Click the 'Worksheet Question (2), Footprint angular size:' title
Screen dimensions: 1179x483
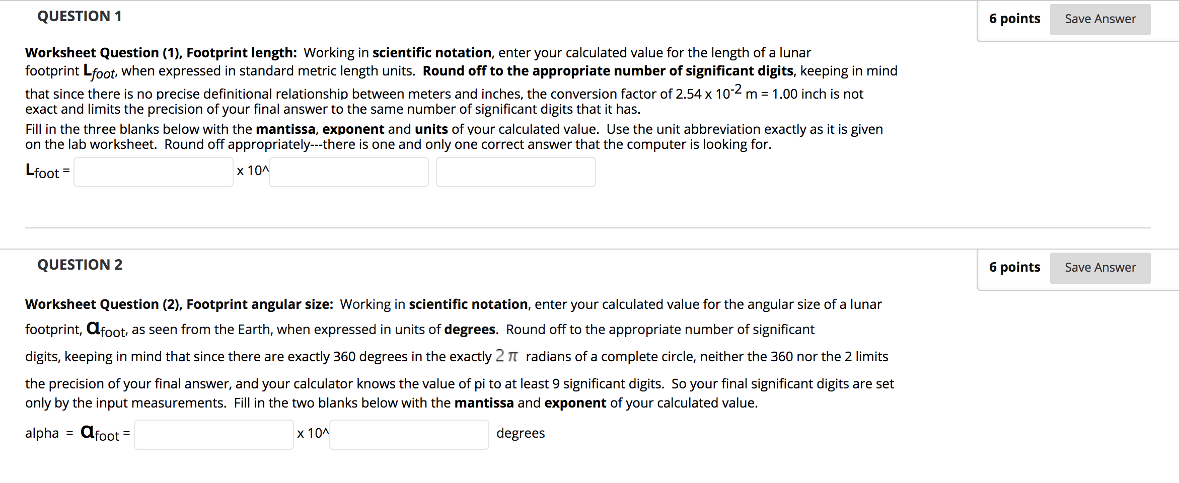point(179,304)
